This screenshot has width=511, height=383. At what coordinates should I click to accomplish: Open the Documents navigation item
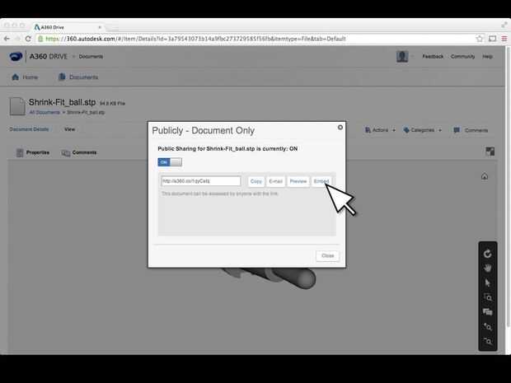(78, 77)
